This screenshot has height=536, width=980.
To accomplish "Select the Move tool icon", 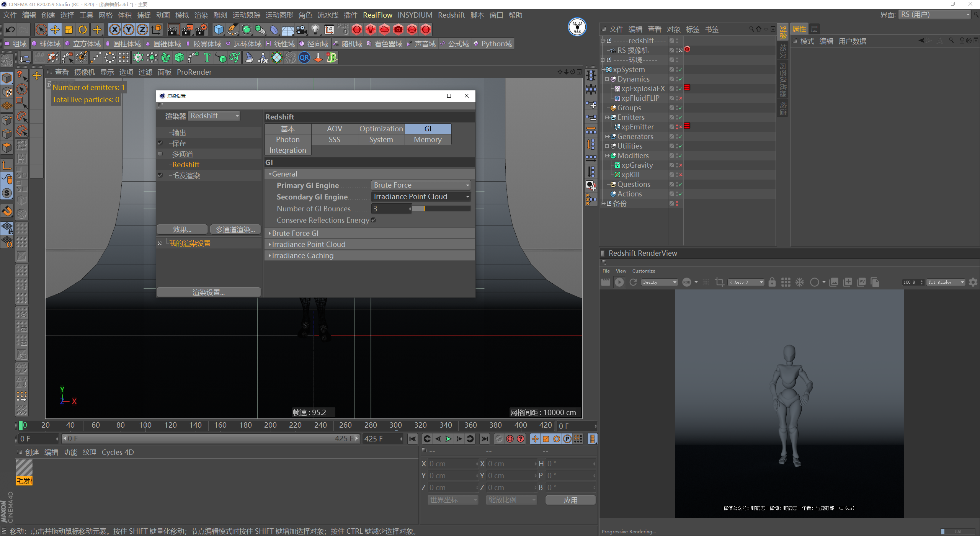I will coord(55,29).
